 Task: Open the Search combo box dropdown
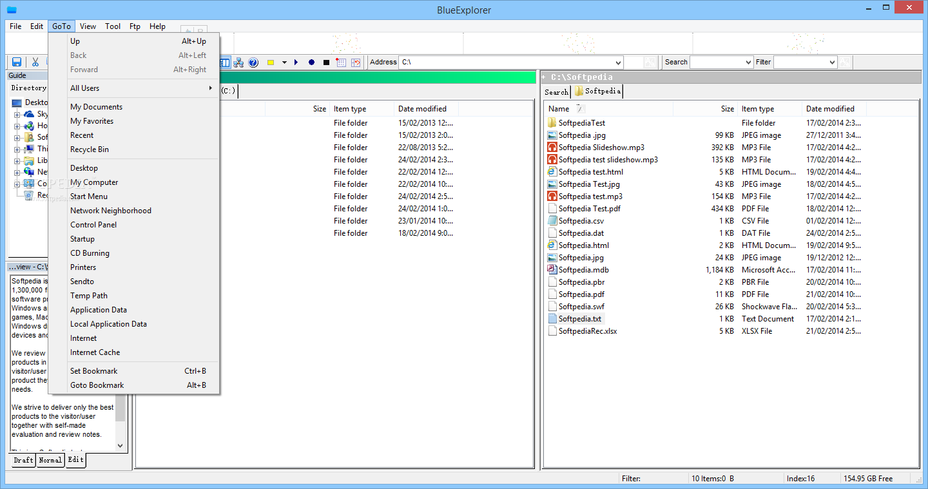click(748, 62)
